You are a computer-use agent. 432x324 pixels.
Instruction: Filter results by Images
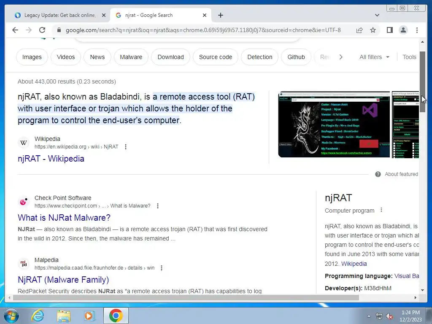[x=32, y=57]
